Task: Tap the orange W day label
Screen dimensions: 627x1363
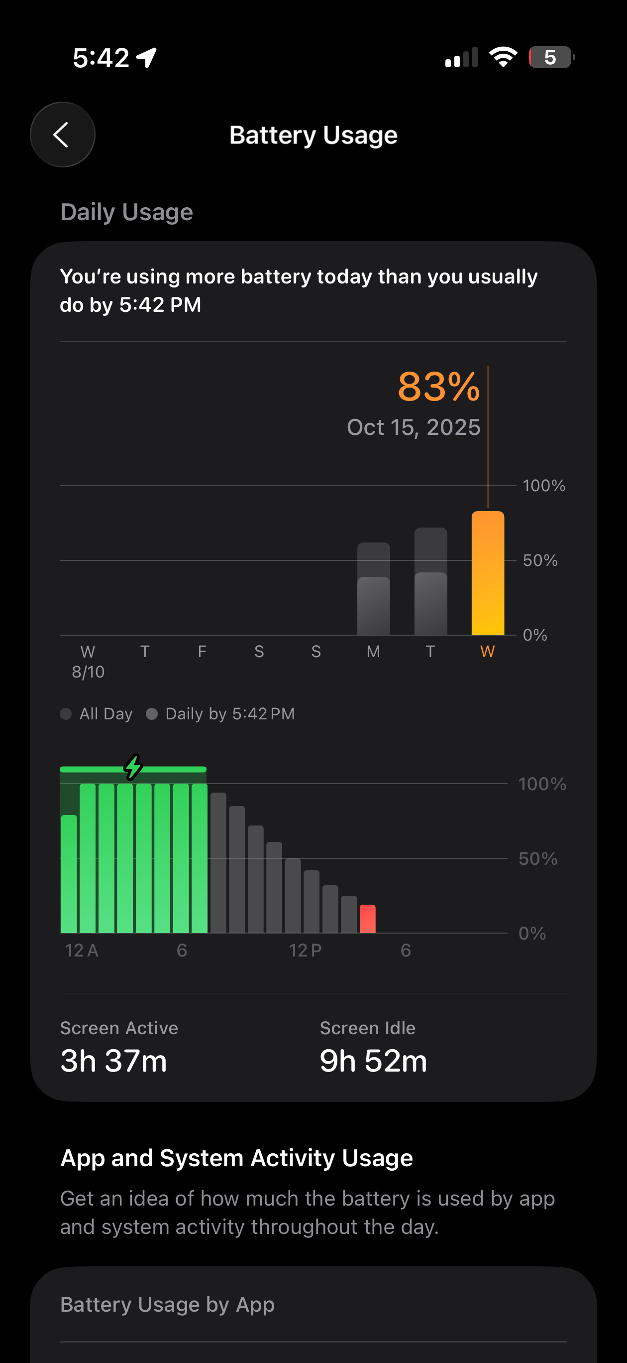Action: pyautogui.click(x=488, y=651)
